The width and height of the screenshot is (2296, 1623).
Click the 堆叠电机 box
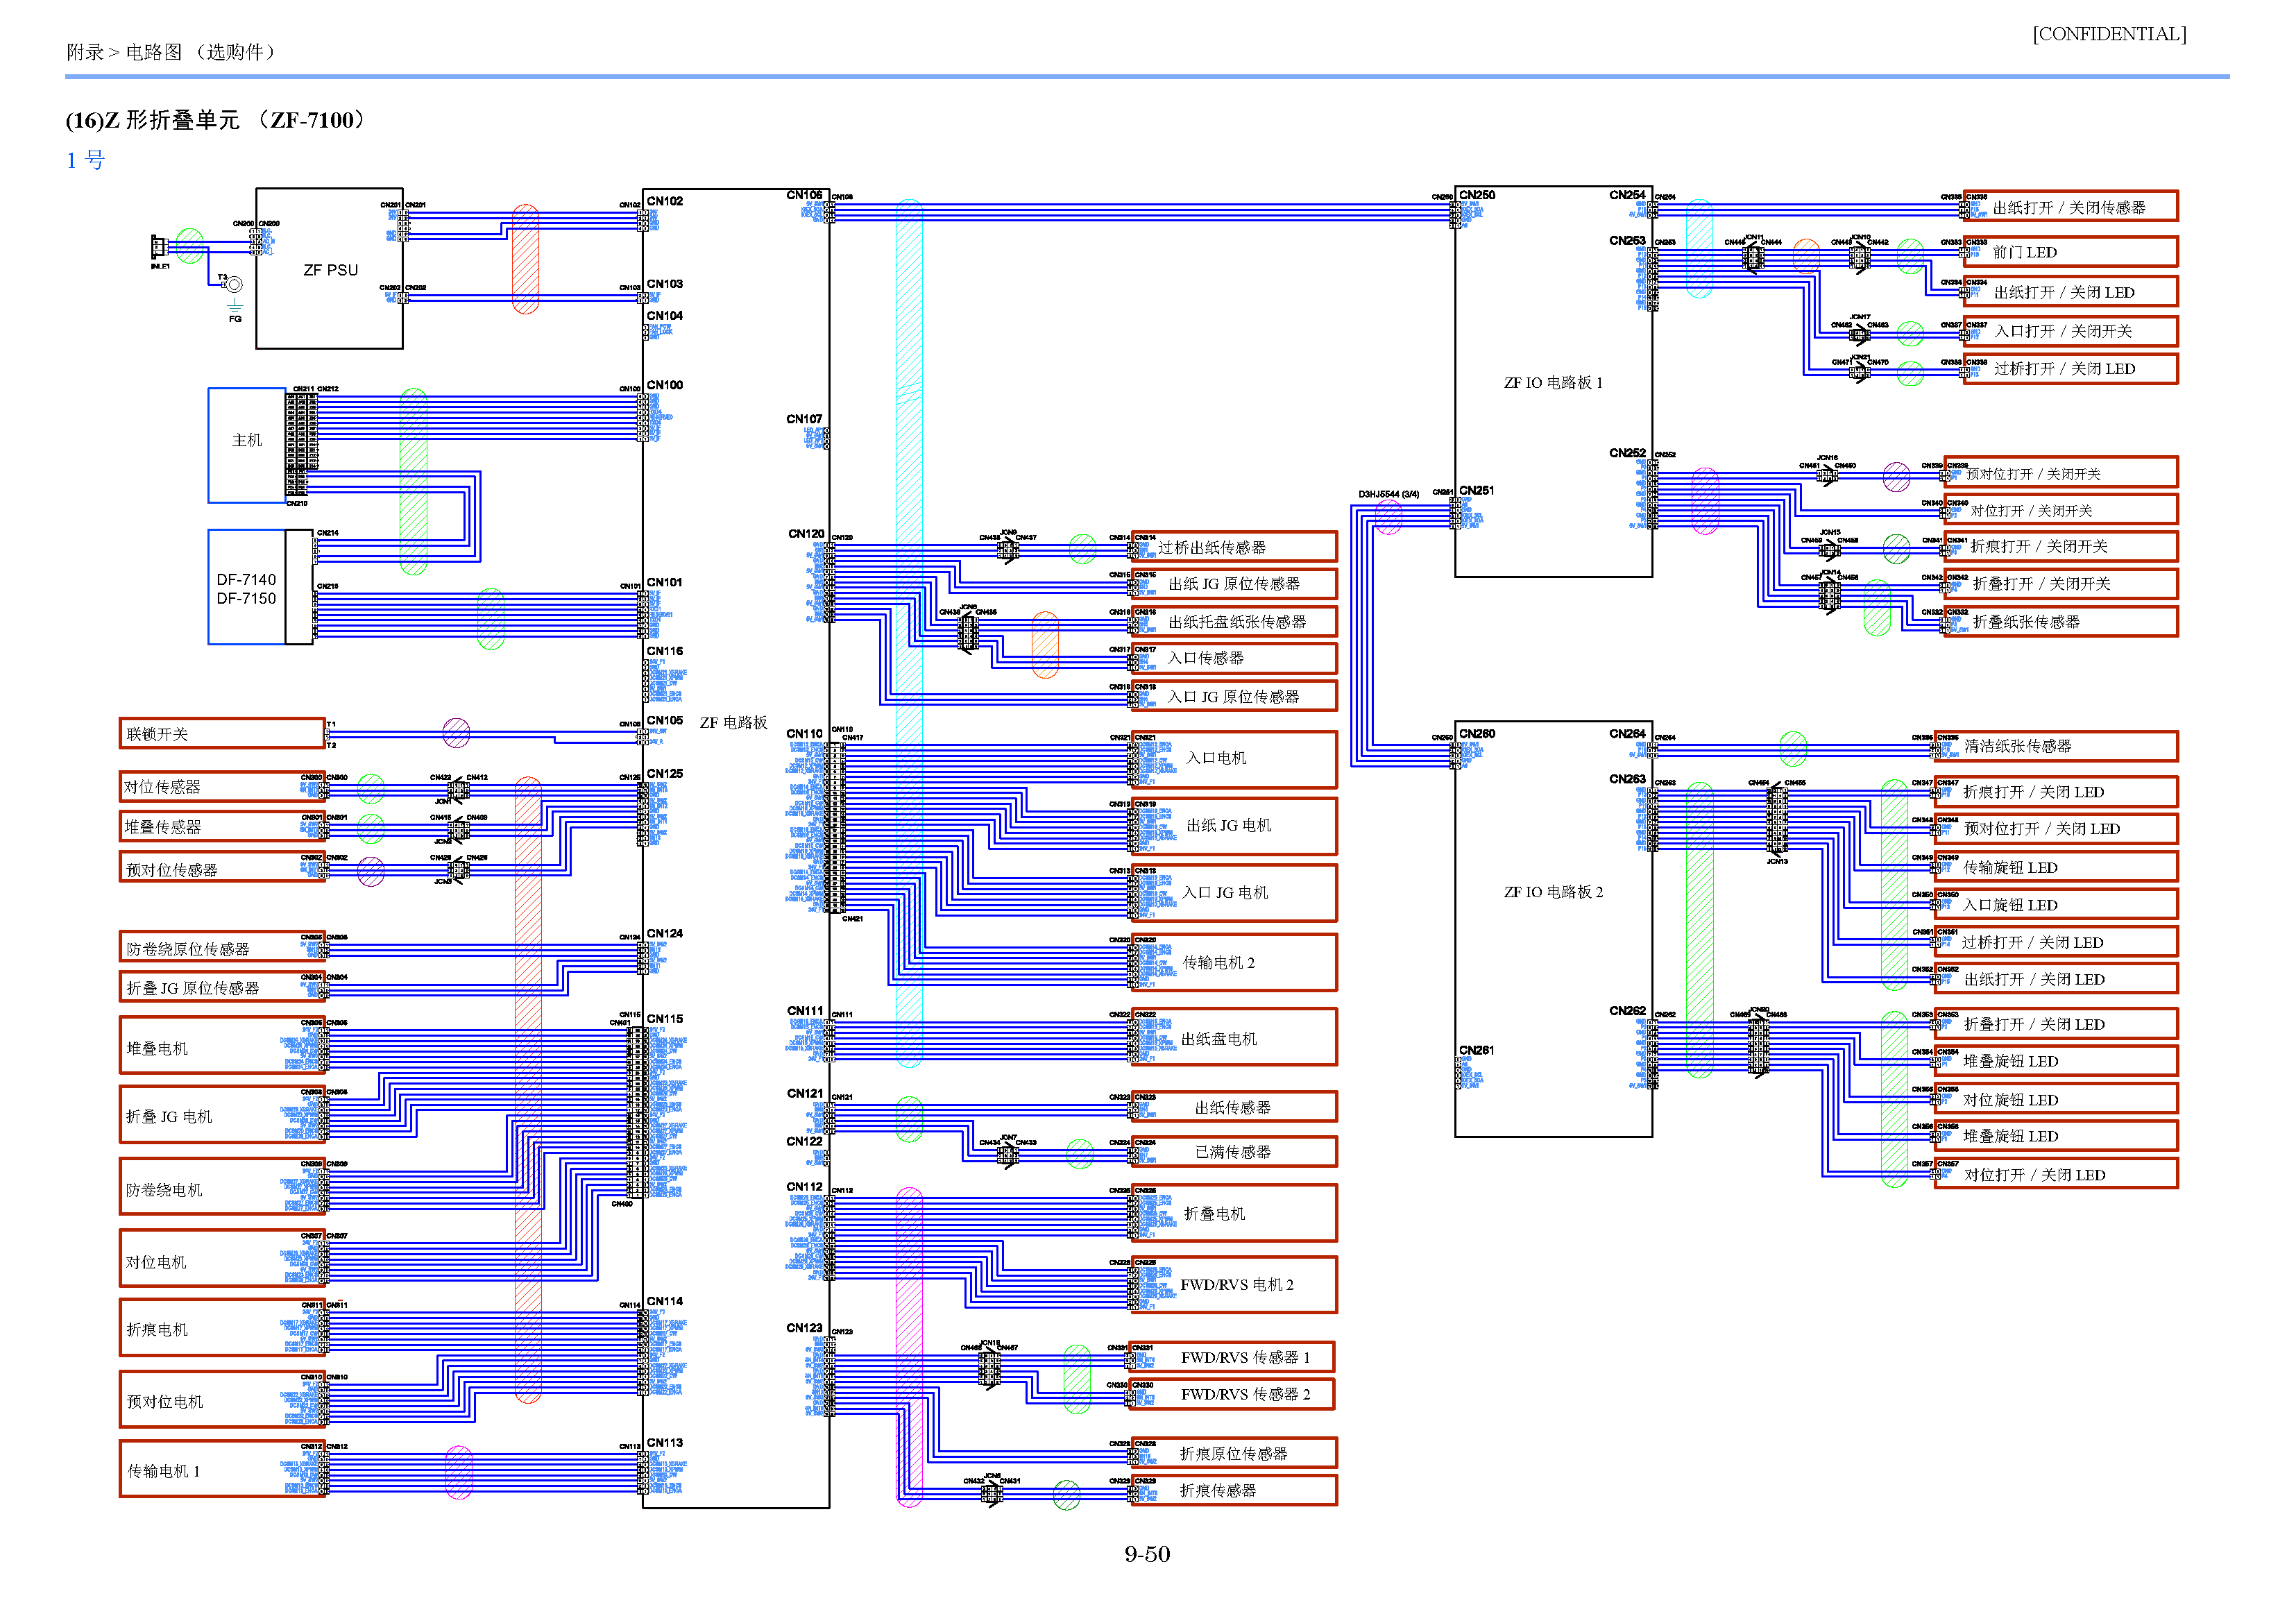[222, 1046]
